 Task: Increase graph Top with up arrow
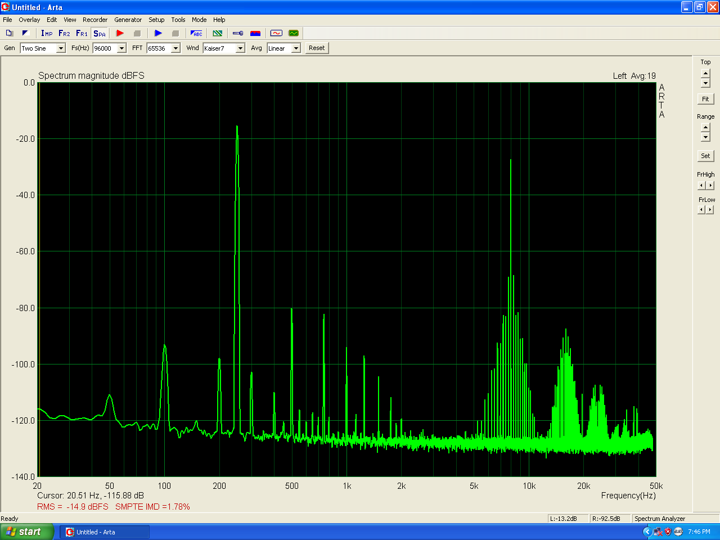pos(705,73)
